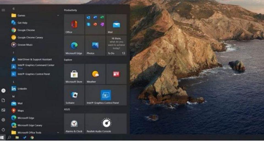Open the To Do app in taskbar
Viewport: 264px width, 143px height.
24,137
